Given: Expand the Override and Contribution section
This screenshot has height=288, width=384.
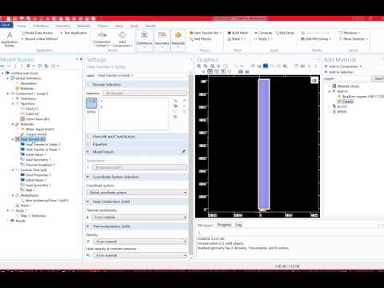Looking at the screenshot, I should (x=88, y=137).
